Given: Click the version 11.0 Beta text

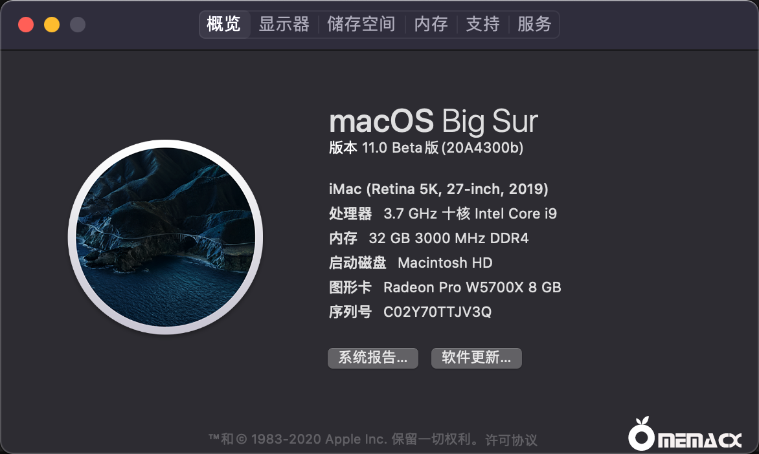Looking at the screenshot, I should coord(426,148).
